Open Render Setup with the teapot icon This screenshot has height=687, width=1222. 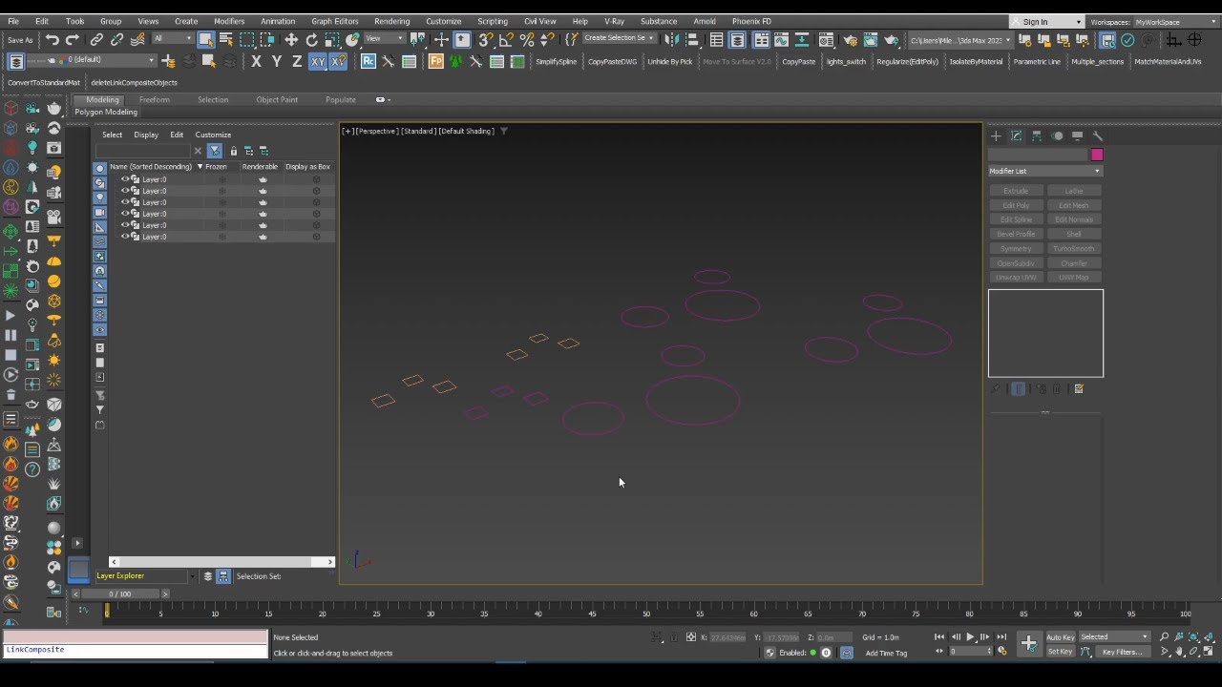coord(850,39)
